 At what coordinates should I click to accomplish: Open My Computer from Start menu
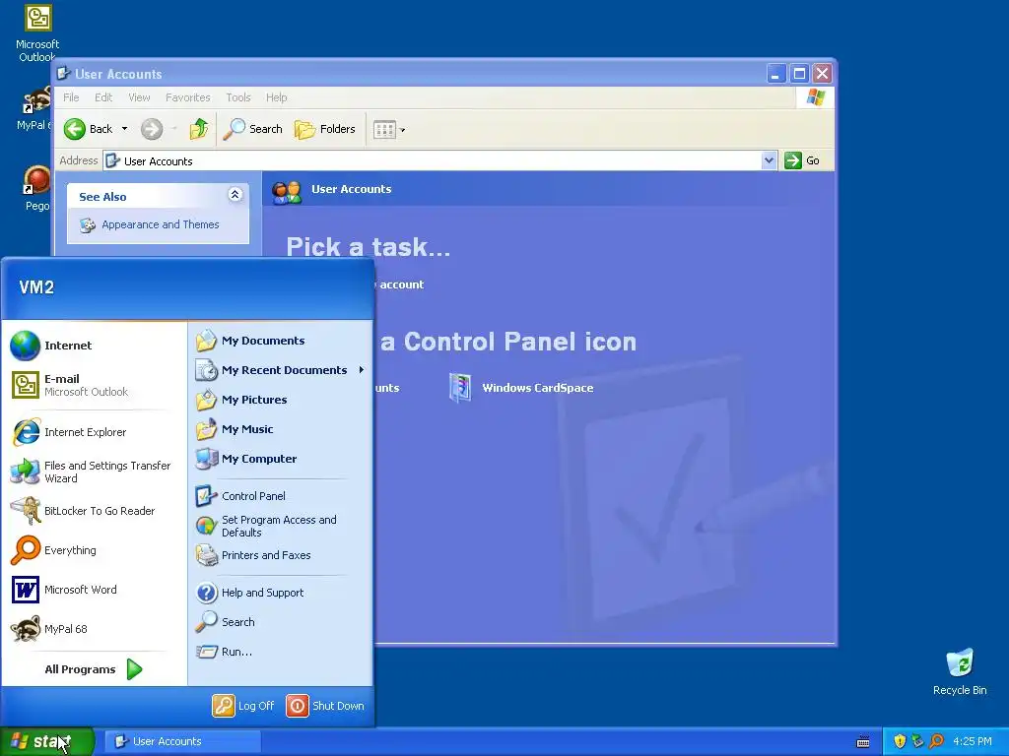281,459
